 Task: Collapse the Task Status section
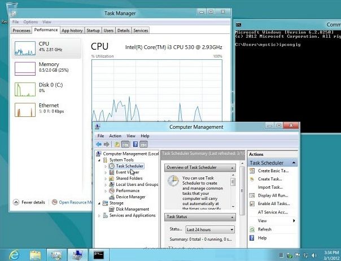(x=232, y=217)
